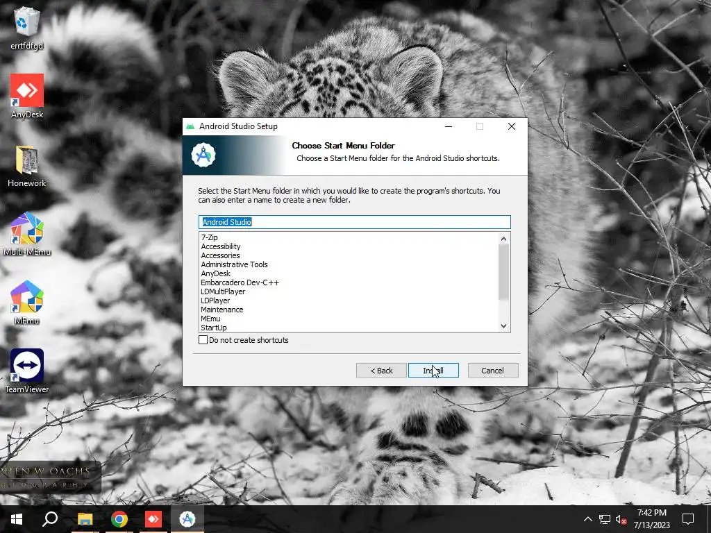Tick the Do not create shortcuts checkbox
Viewport: 711px width, 533px height.
203,340
